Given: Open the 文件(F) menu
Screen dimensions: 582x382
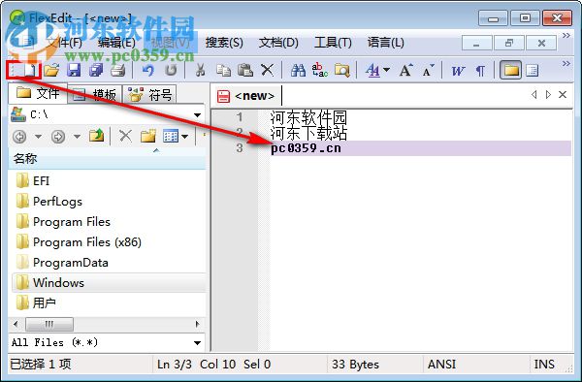Looking at the screenshot, I should point(64,43).
